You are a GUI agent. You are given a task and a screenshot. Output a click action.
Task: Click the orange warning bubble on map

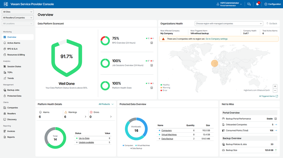tap(214, 63)
